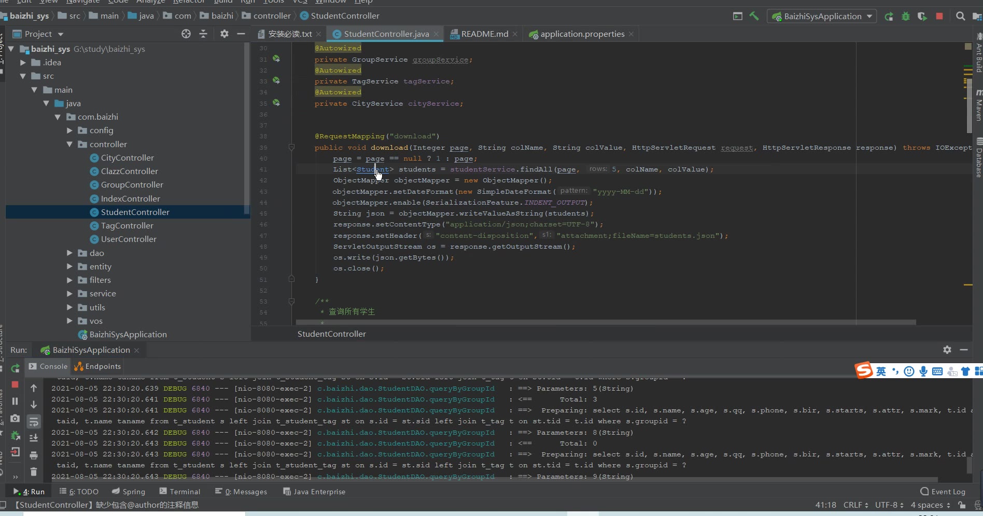Toggle soft-wrap in the console
Image resolution: width=983 pixels, height=516 pixels.
[x=34, y=421]
